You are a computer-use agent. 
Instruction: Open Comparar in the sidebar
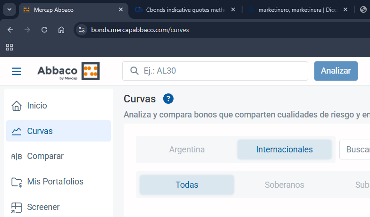59,156
